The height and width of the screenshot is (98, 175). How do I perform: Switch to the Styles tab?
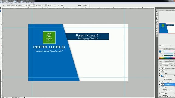click(x=171, y=49)
